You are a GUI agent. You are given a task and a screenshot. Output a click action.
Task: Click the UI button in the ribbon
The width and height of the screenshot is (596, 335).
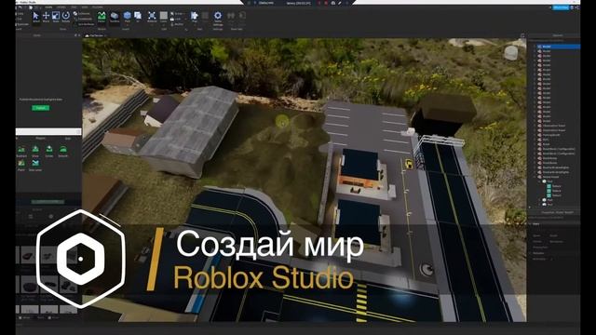coord(138,17)
